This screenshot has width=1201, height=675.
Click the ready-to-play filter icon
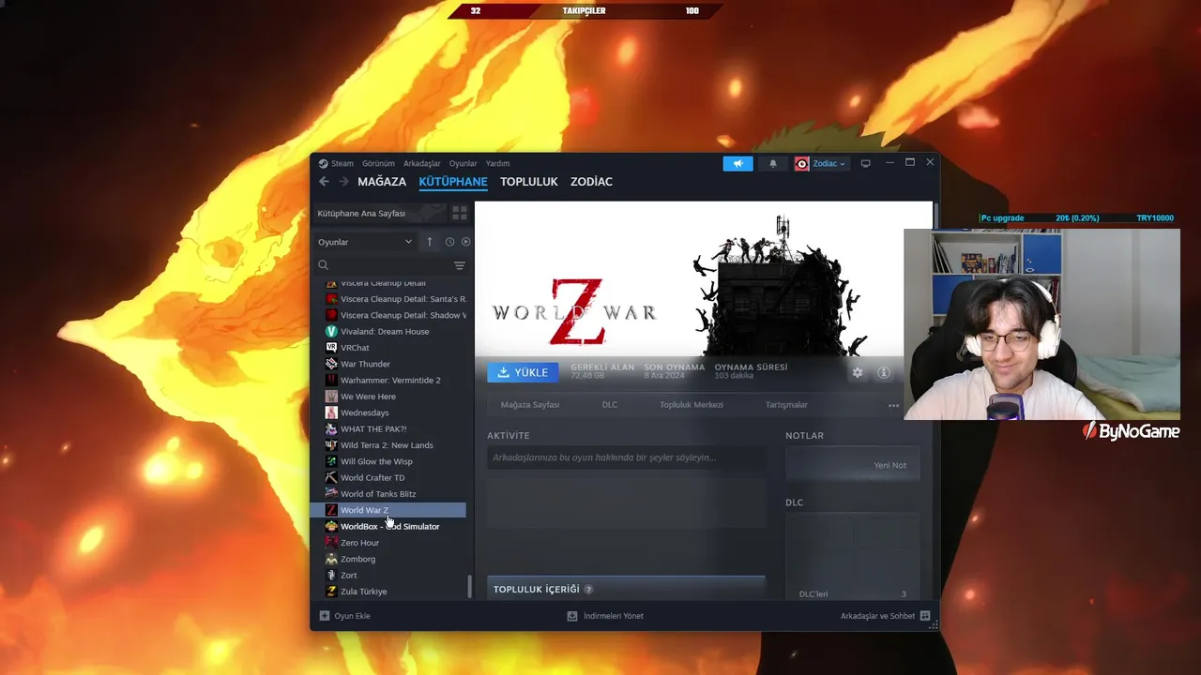click(465, 242)
